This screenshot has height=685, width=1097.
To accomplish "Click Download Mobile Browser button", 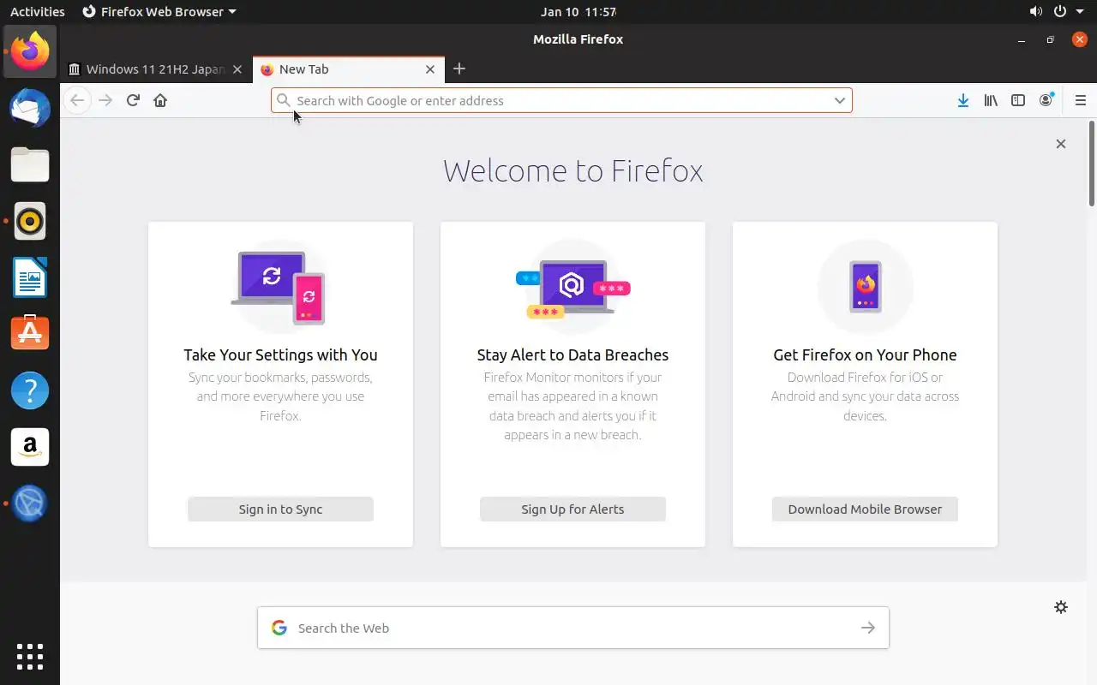I will click(865, 509).
